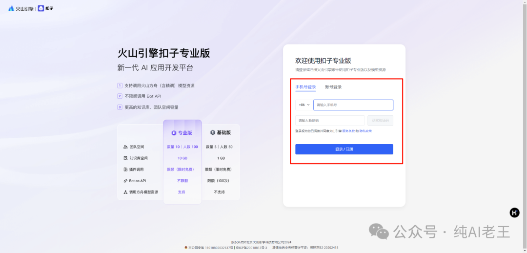The height and width of the screenshot is (253, 527).
Task: Click the 10 GB cell
Action: pos(182,158)
